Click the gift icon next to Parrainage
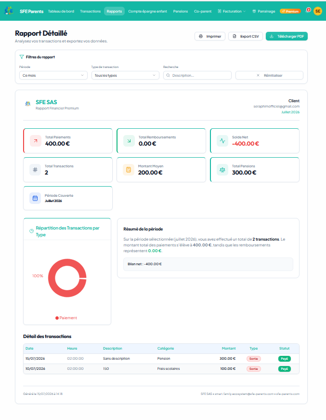The height and width of the screenshot is (420, 326). 254,11
